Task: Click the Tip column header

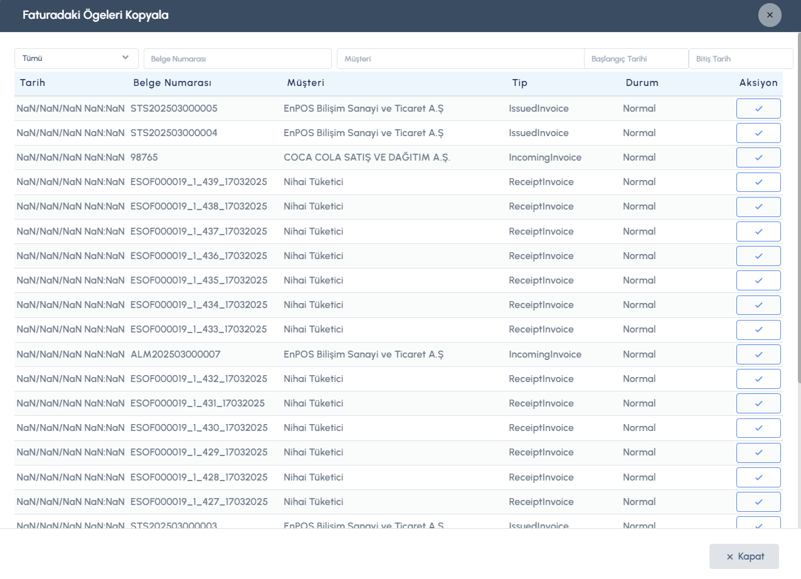Action: [x=519, y=83]
